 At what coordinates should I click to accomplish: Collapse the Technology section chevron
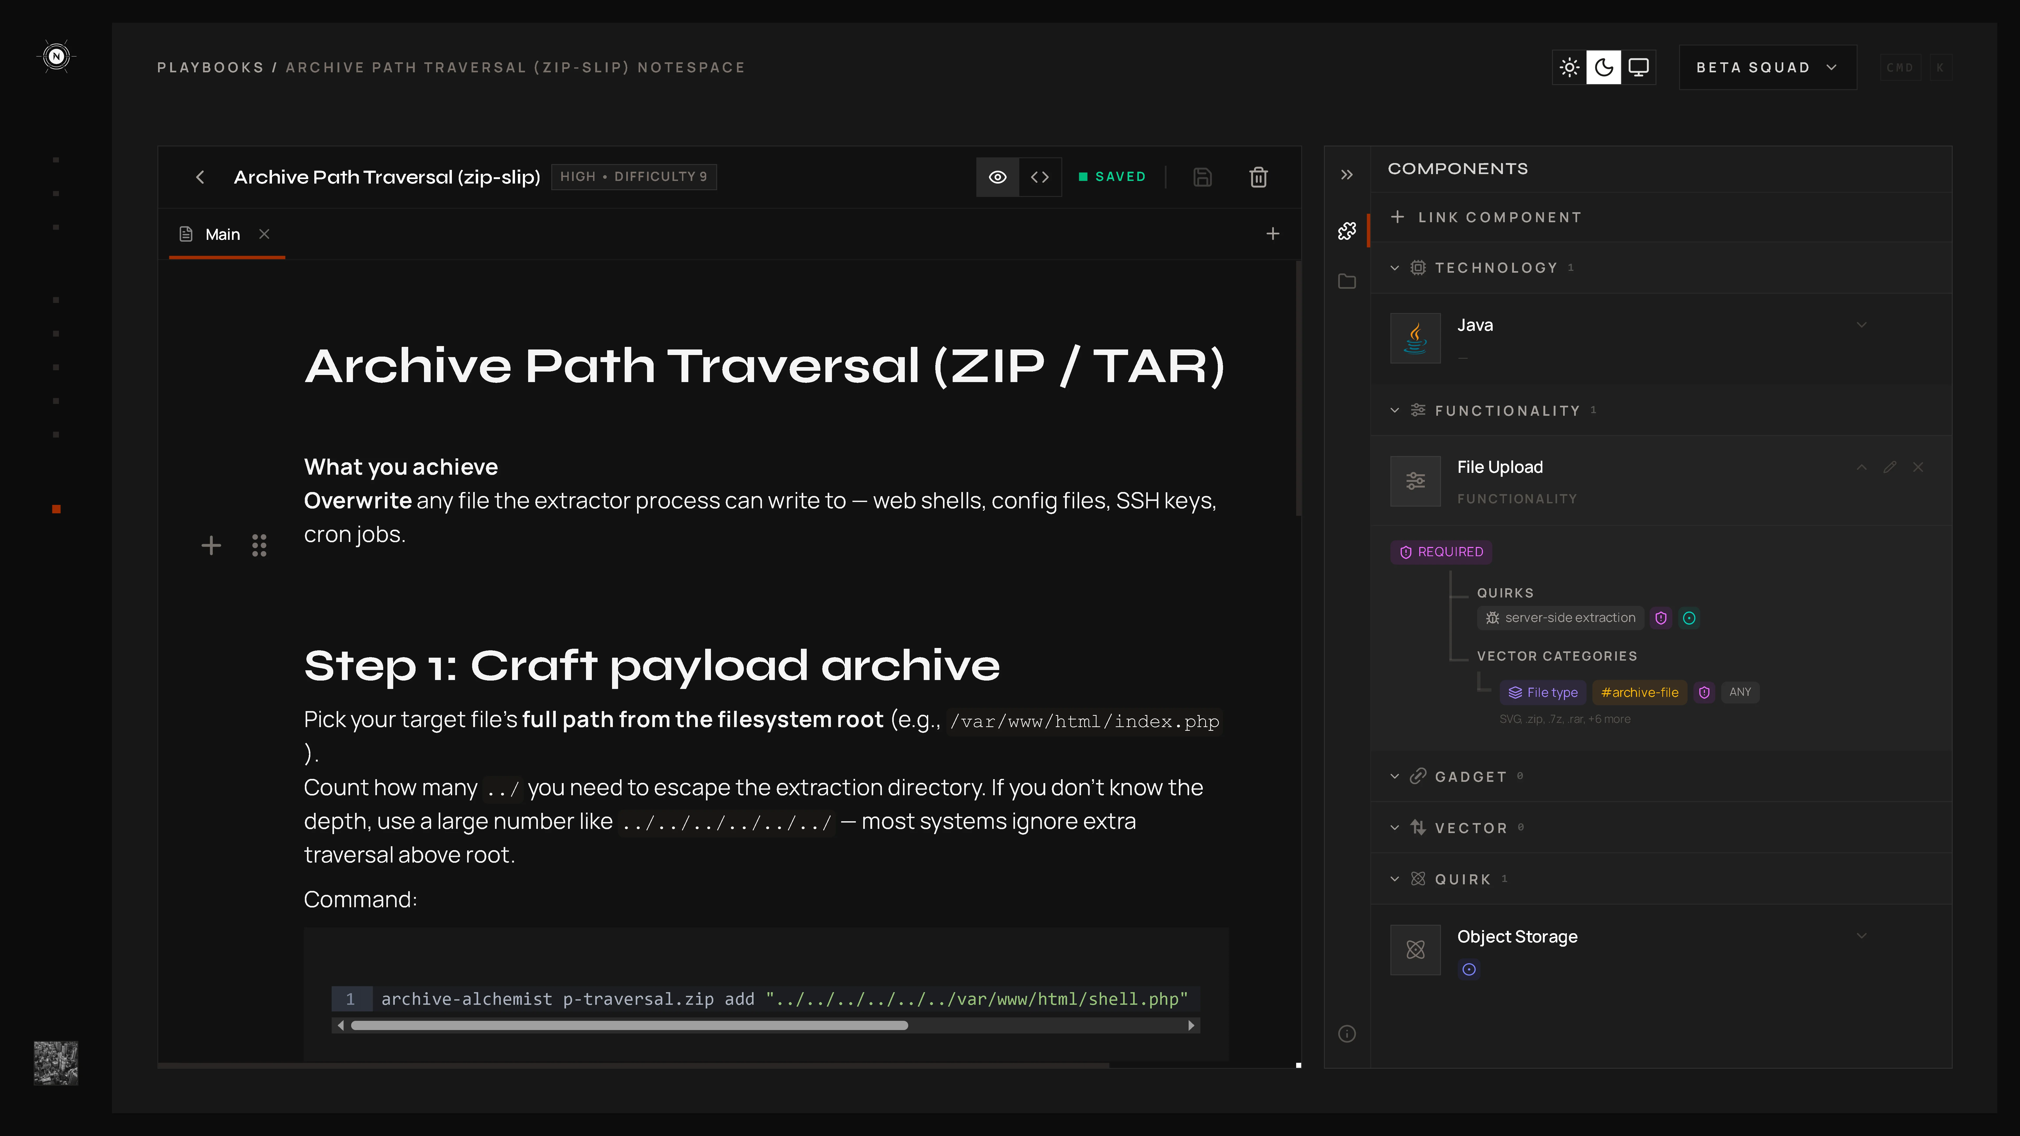[1394, 268]
